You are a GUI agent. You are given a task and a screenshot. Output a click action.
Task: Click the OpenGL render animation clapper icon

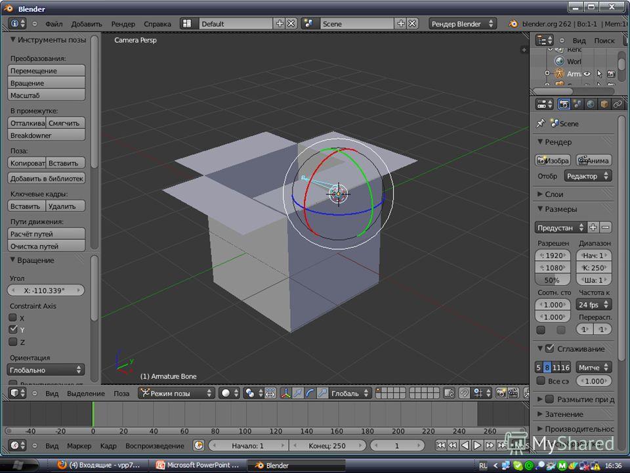513,393
